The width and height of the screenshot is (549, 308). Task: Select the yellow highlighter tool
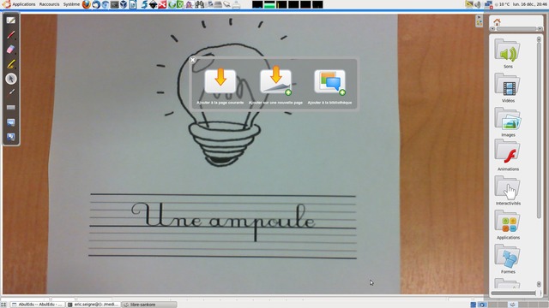(11, 64)
